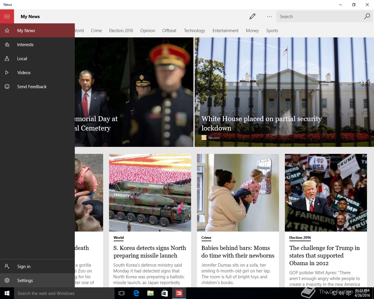Launch Microsoft Edge from the taskbar

click(136, 293)
